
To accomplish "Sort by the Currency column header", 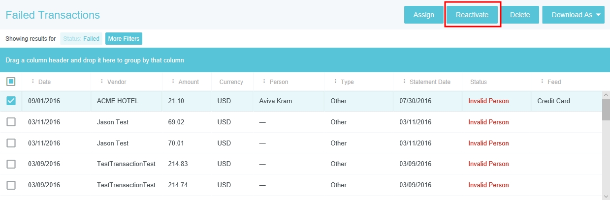I will point(231,82).
